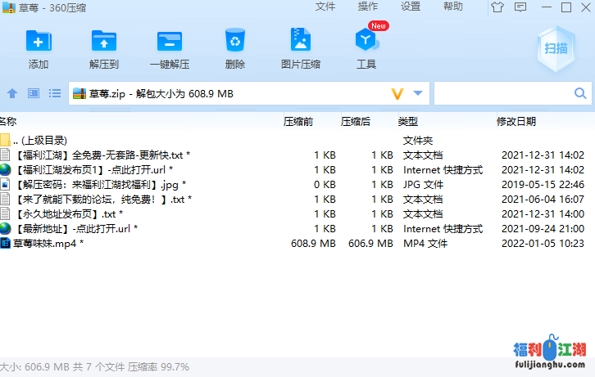Switch to detailed list view mode
Screen dimensions: 595x377
coord(55,93)
